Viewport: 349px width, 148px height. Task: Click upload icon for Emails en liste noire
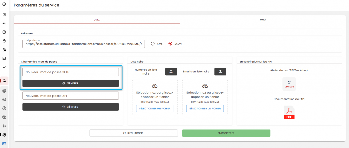pyautogui.click(x=220, y=71)
